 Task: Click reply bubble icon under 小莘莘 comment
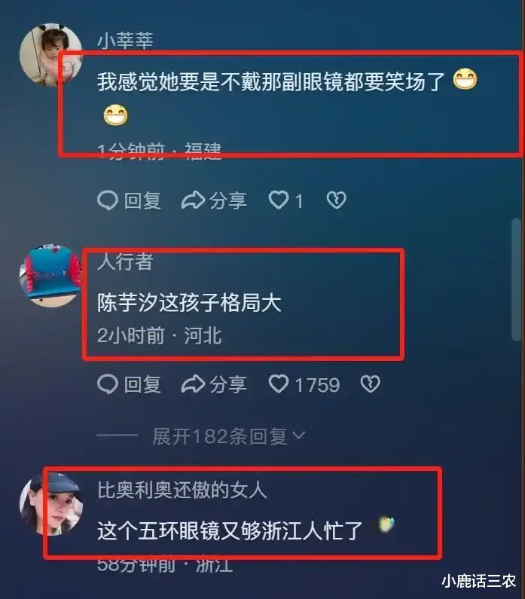click(108, 200)
